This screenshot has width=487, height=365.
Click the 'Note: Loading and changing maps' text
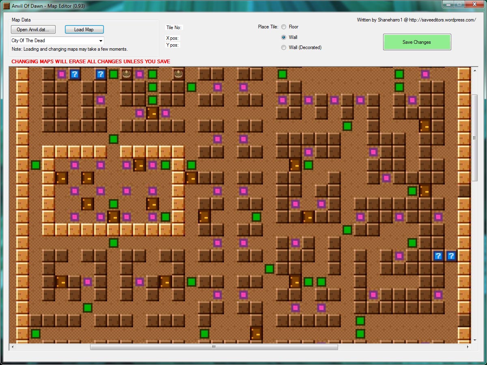coord(70,49)
